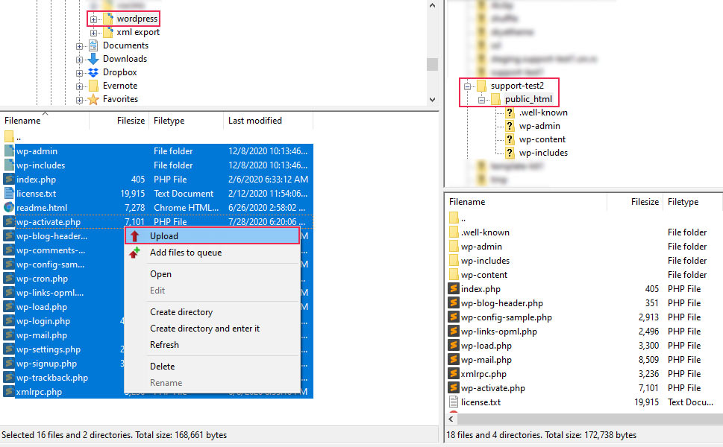723x447 pixels.
Task: Click the Dropbox logo icon in the tree
Action: pyautogui.click(x=93, y=72)
